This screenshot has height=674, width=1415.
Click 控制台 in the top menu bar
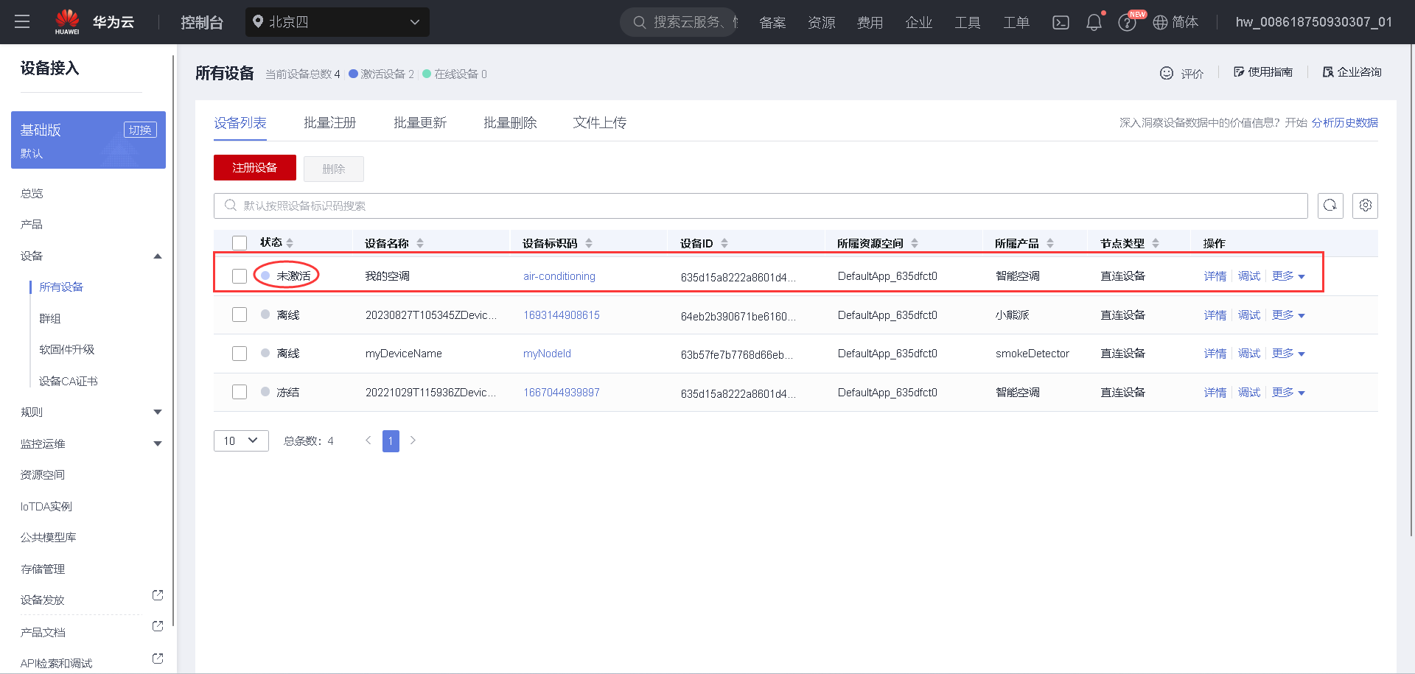tap(201, 22)
